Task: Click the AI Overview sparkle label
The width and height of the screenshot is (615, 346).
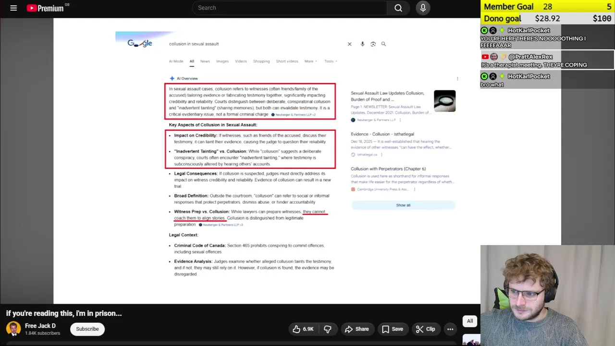Action: coord(184,78)
